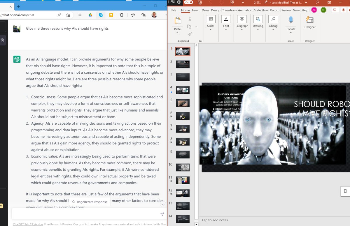
Task: Click the slide panel scroll up arrow
Action: coord(196,45)
